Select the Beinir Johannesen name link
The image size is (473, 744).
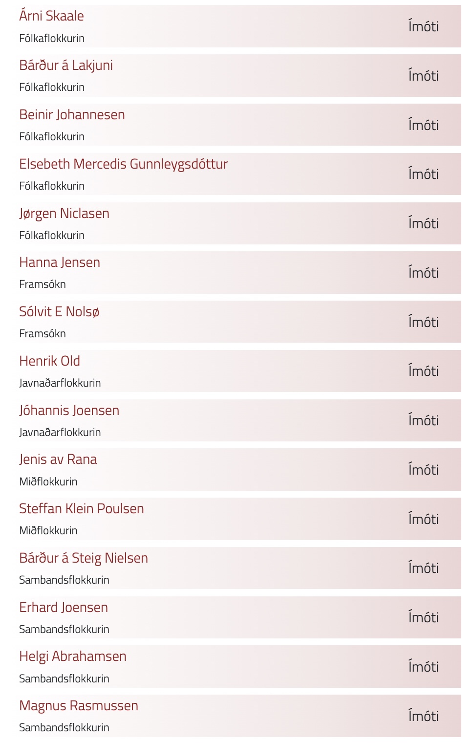coord(72,115)
